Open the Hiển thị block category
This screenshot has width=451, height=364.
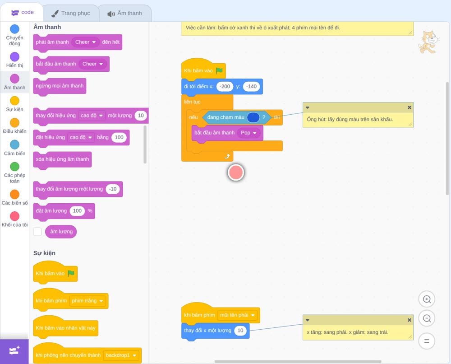tap(14, 60)
